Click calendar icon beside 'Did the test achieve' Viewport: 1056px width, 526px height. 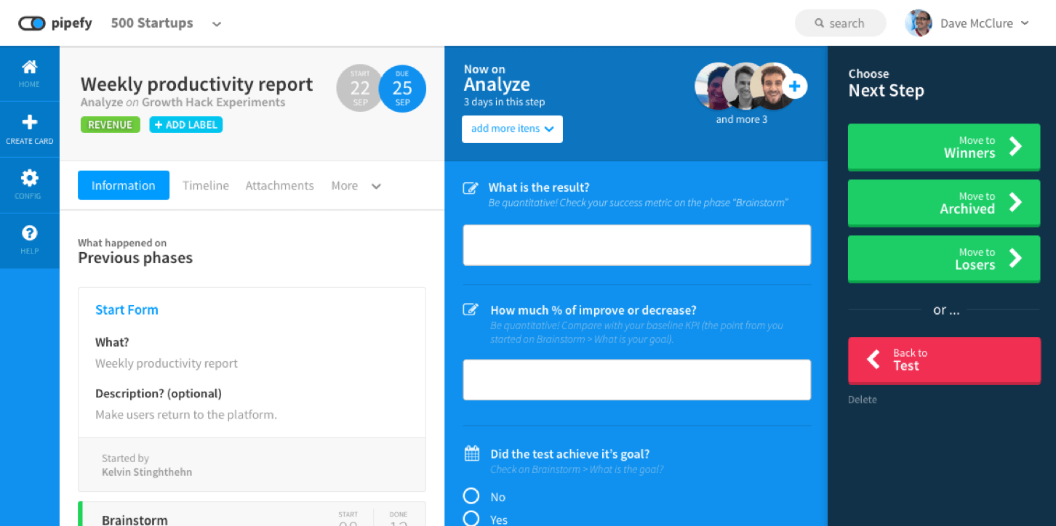coord(471,454)
